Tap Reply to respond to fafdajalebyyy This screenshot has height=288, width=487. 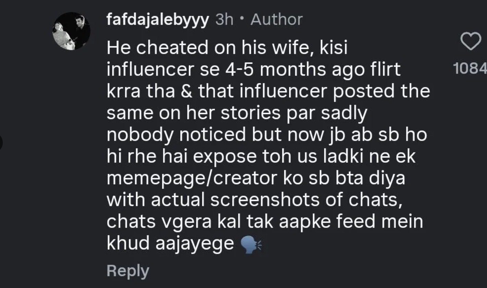coord(127,271)
